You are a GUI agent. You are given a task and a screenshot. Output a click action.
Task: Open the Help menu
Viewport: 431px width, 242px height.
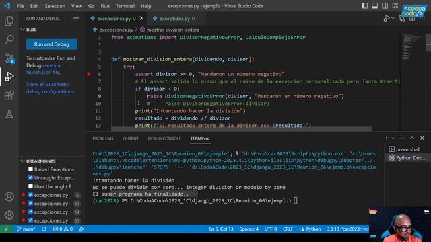pyautogui.click(x=146, y=6)
